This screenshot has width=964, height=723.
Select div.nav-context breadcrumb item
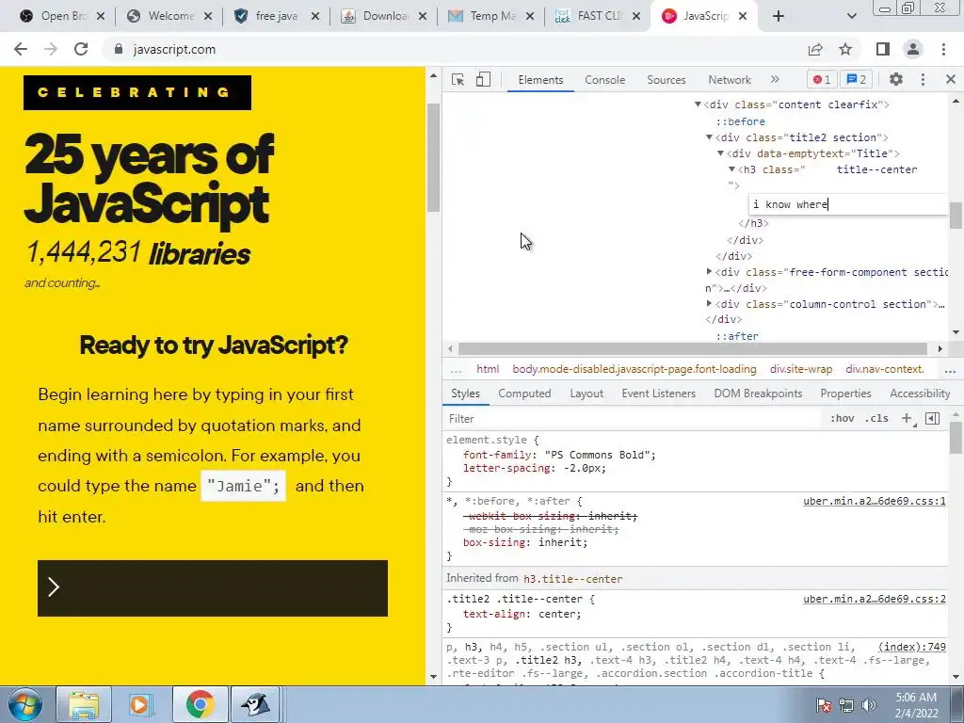tap(885, 369)
